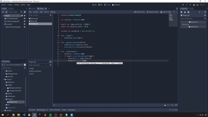
Task: Open the Output bottom panel
Action: pyautogui.click(x=32, y=110)
